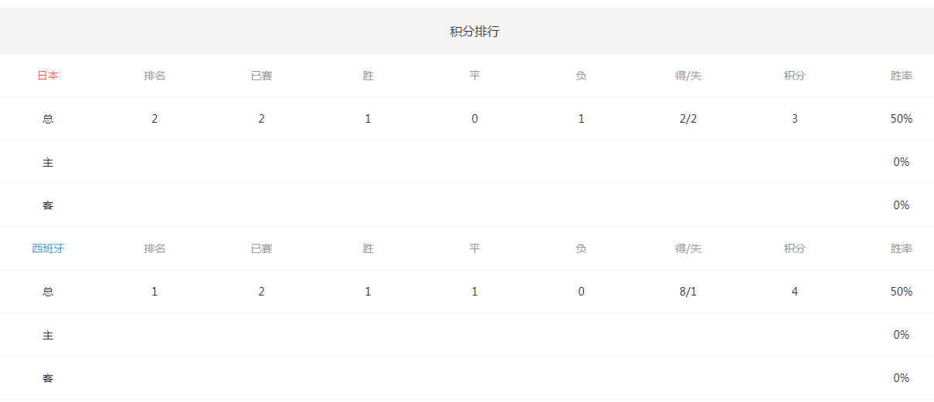
Task: Click the 0% win rate in 西班牙's 客 row
Action: pos(901,378)
